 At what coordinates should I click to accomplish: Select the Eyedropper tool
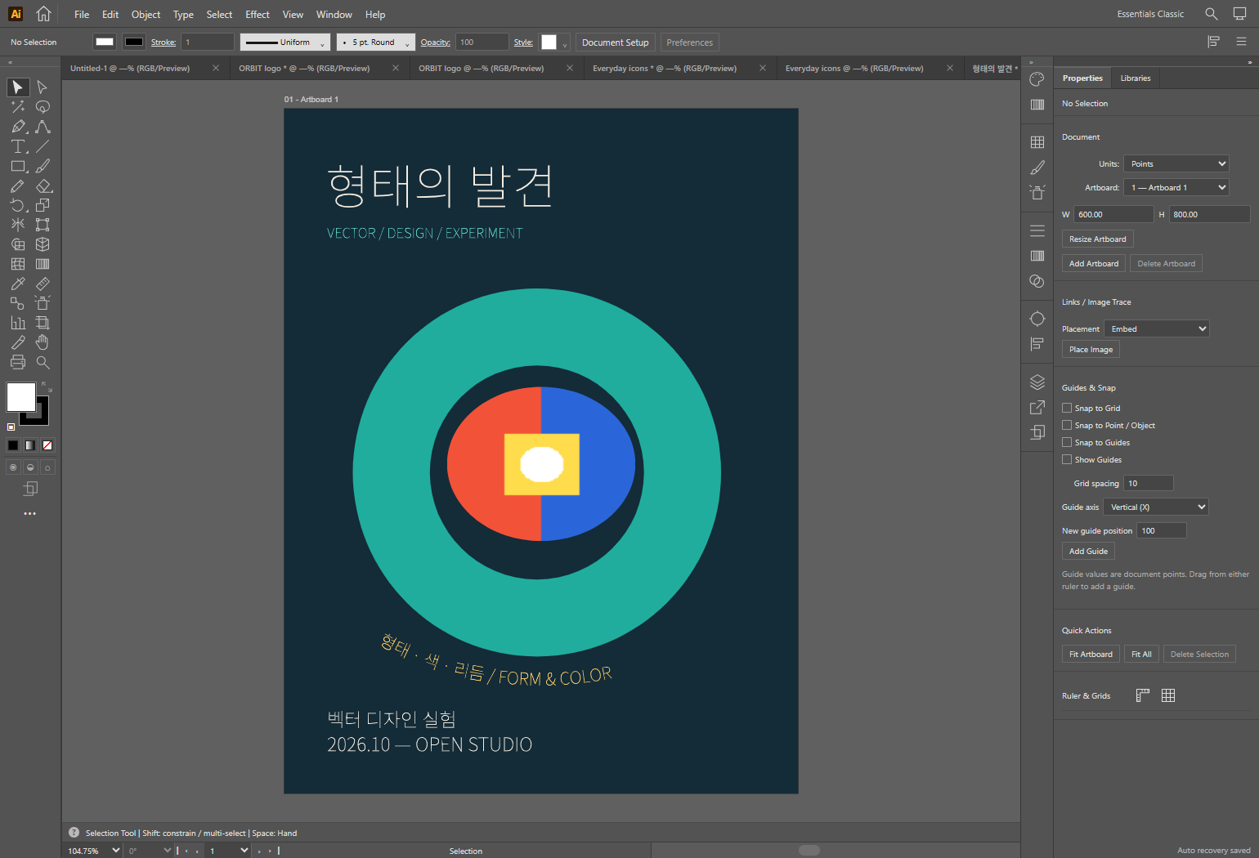tap(18, 284)
